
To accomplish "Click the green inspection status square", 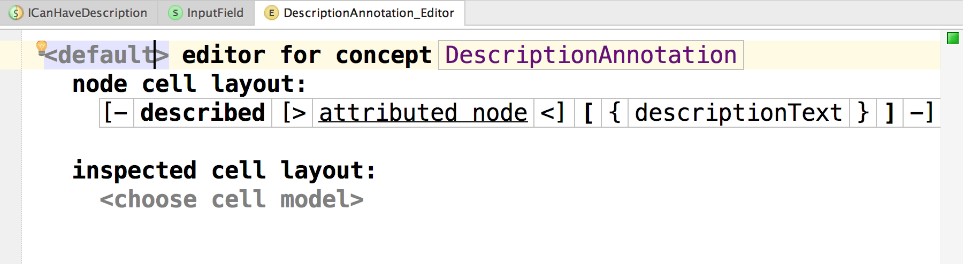I will coord(952,38).
